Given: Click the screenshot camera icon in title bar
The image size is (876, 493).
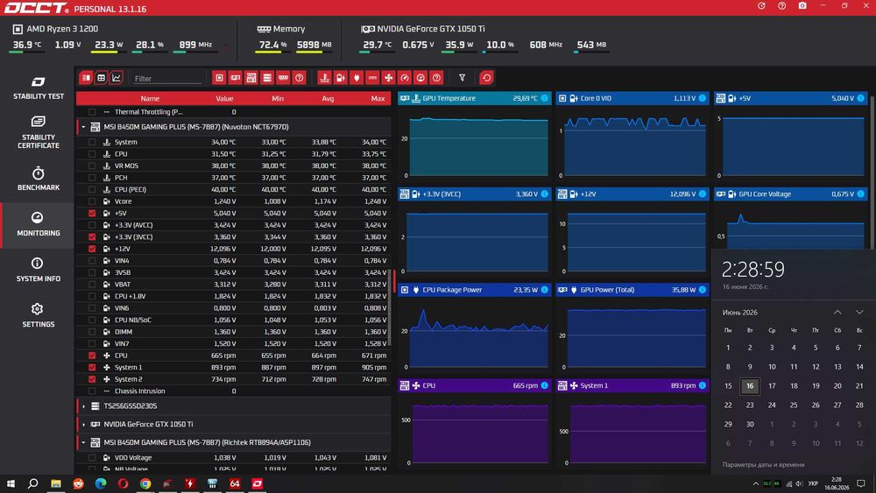Looking at the screenshot, I should (802, 6).
